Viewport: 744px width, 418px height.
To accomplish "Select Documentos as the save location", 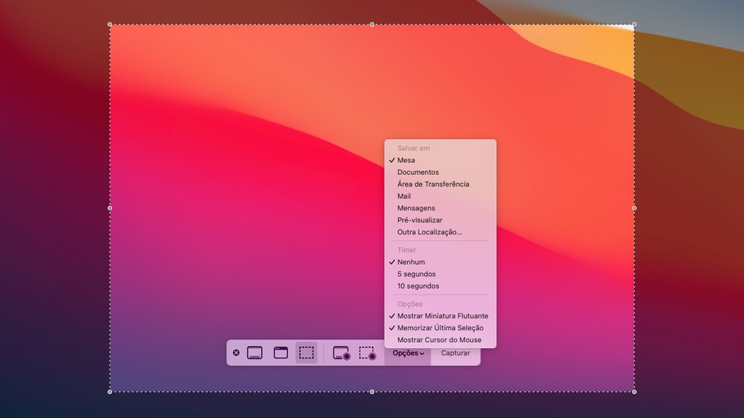I will (x=417, y=172).
